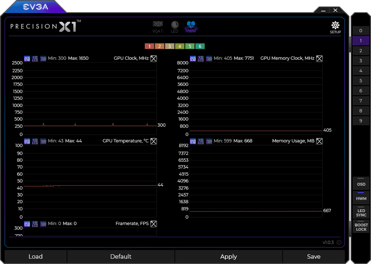Minimize the Precision X1 window
This screenshot has height=264, width=371.
[323, 10]
